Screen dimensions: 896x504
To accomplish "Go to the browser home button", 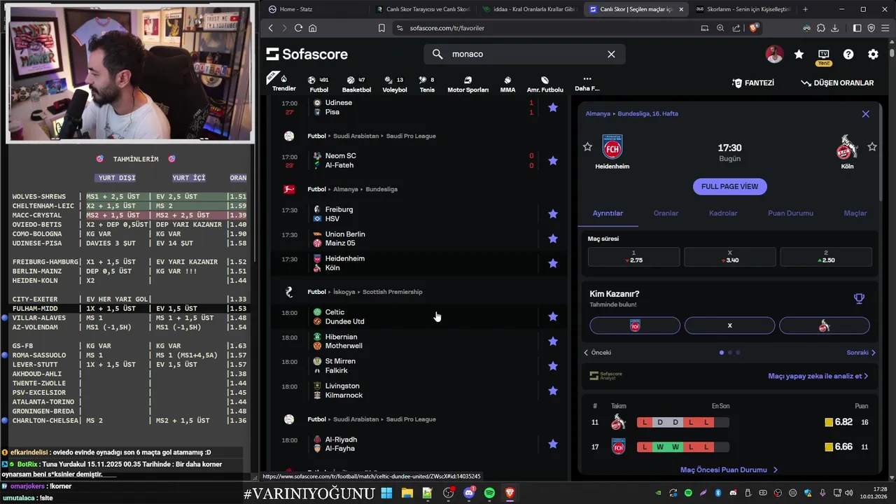I will tap(312, 28).
